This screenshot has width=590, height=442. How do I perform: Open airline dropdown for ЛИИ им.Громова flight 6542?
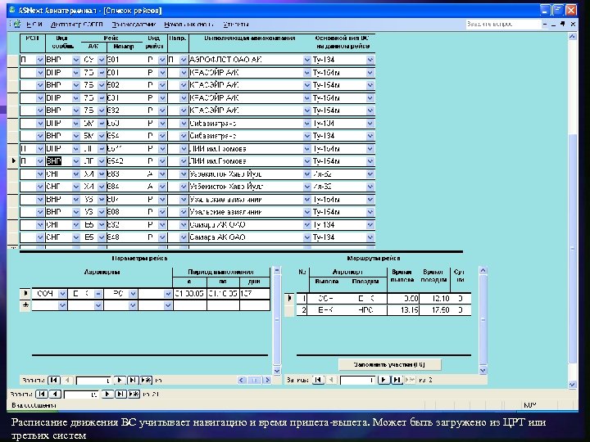(x=306, y=161)
